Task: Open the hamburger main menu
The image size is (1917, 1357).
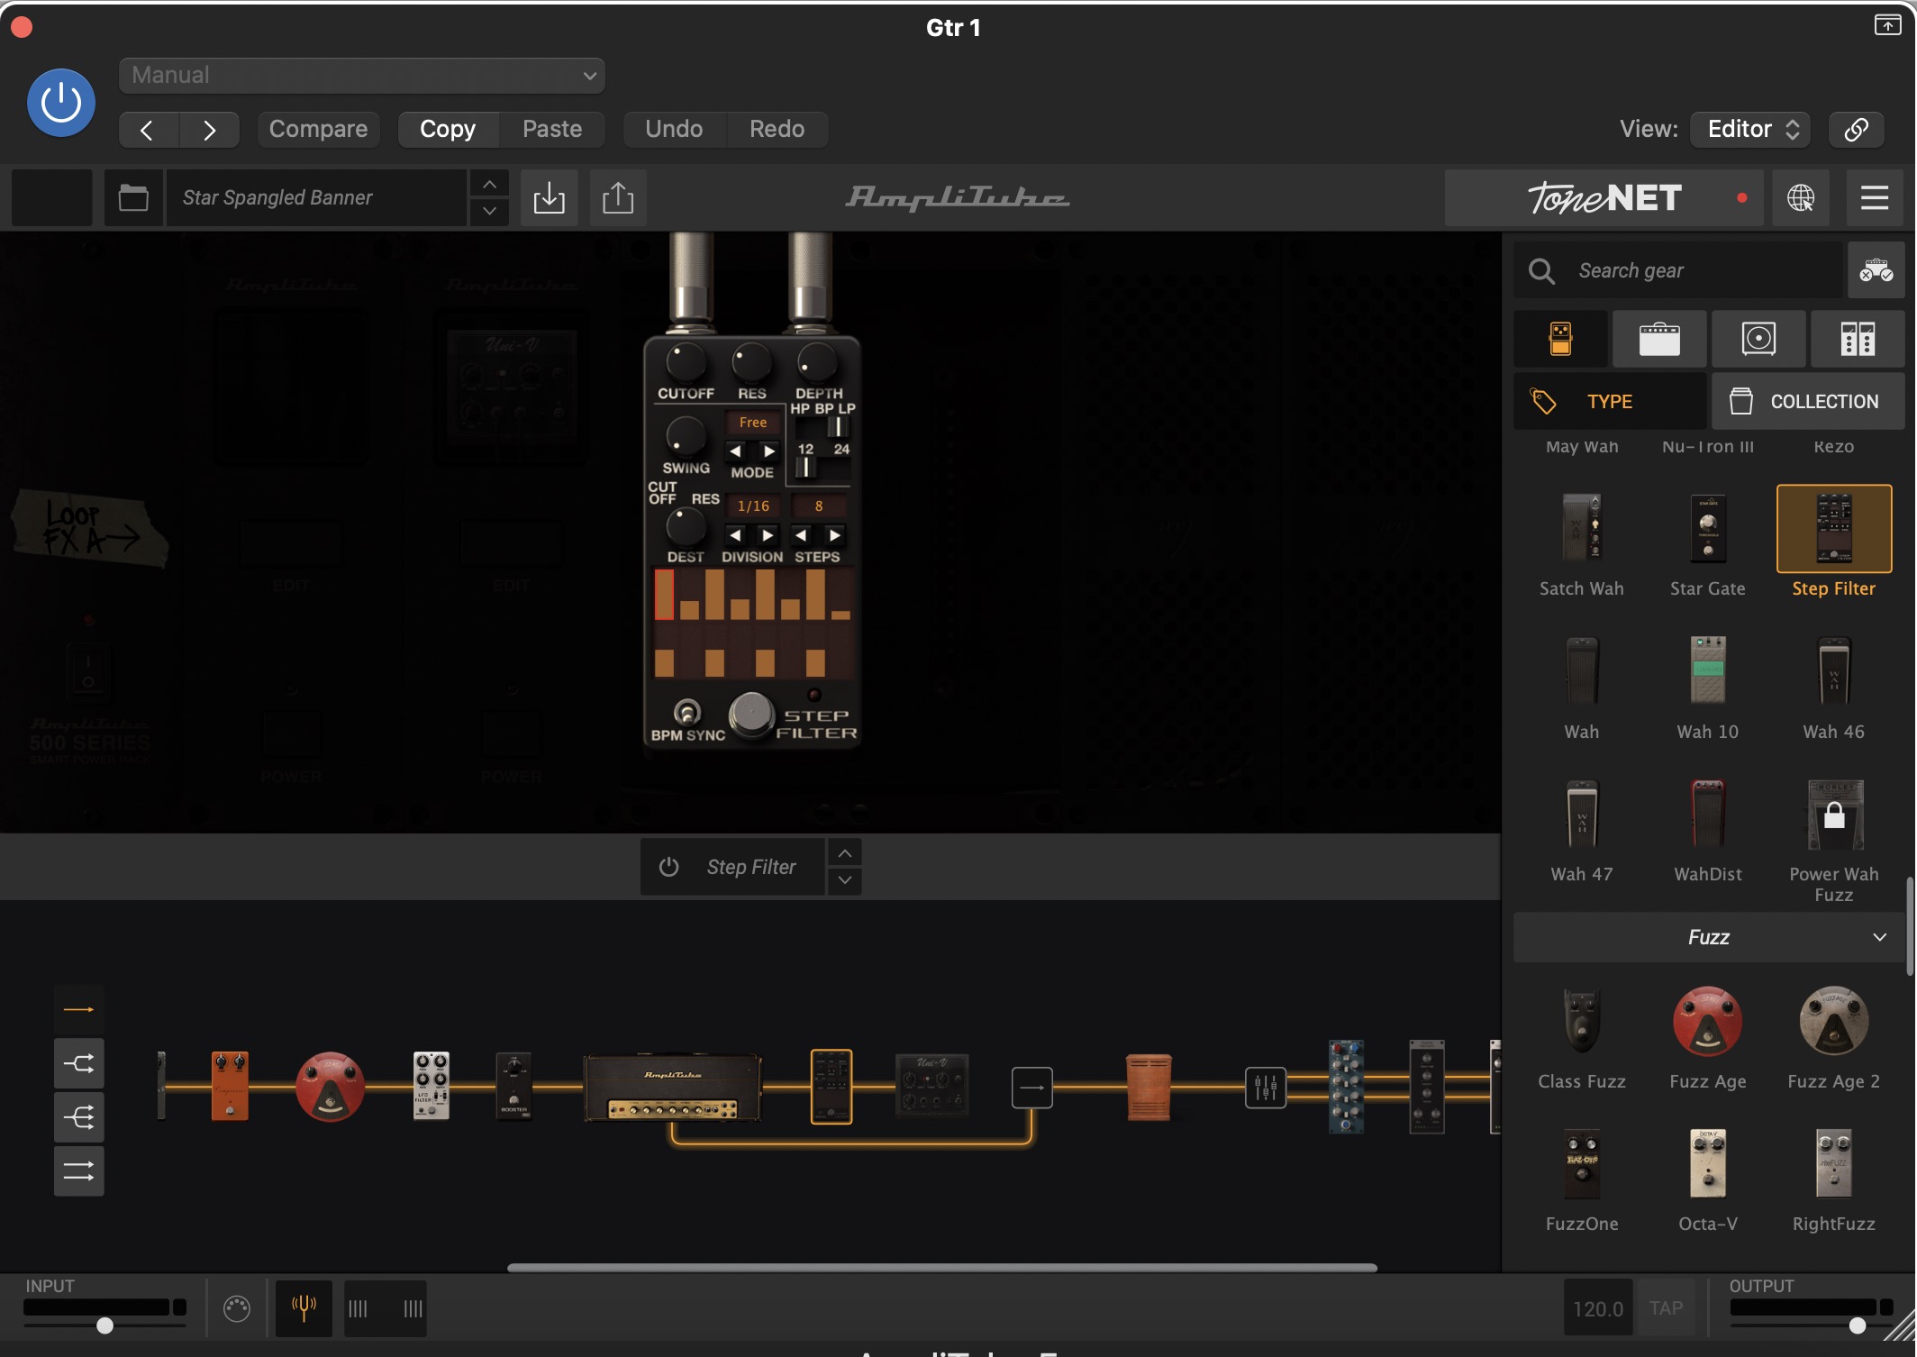Action: tap(1875, 197)
